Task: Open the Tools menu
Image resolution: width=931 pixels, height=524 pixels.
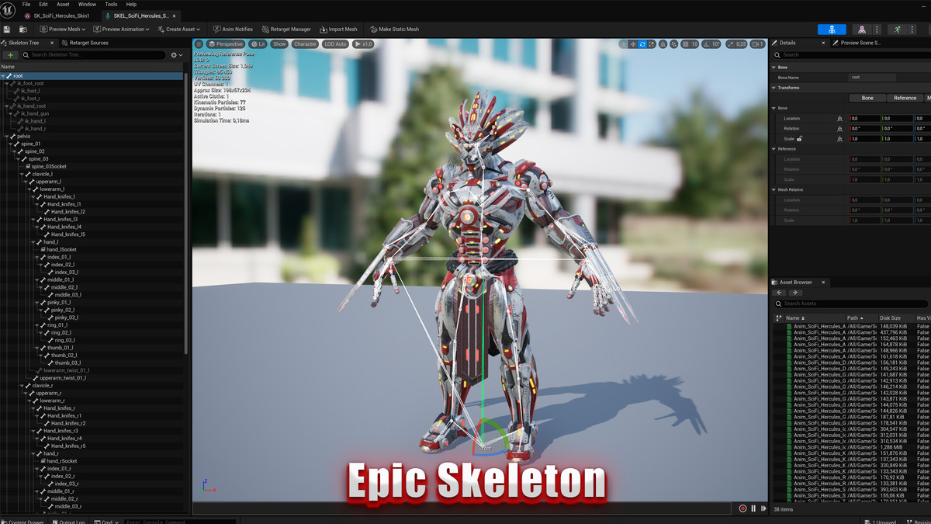Action: (x=111, y=5)
